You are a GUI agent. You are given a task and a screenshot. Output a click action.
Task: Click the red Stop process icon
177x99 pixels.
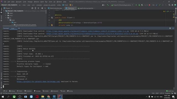point(149,5)
